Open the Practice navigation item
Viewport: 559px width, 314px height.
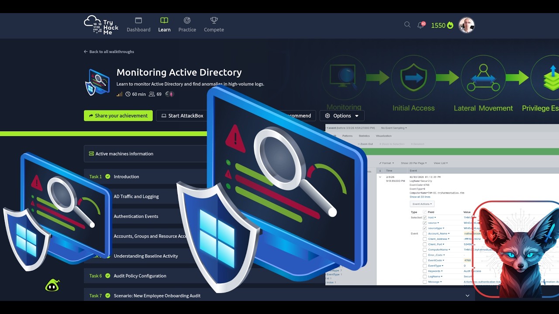pos(187,25)
